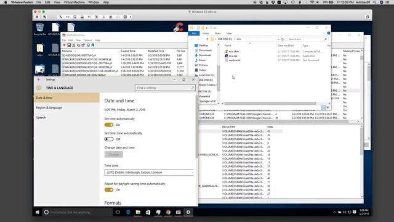The width and height of the screenshot is (394, 222).
Task: Open Explorer help blue question icon
Action: (328, 33)
